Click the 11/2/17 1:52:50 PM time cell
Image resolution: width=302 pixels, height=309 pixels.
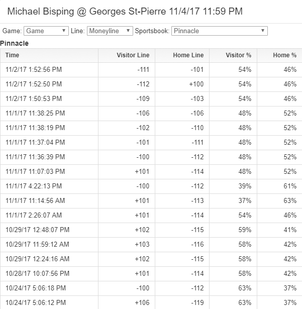[34, 84]
